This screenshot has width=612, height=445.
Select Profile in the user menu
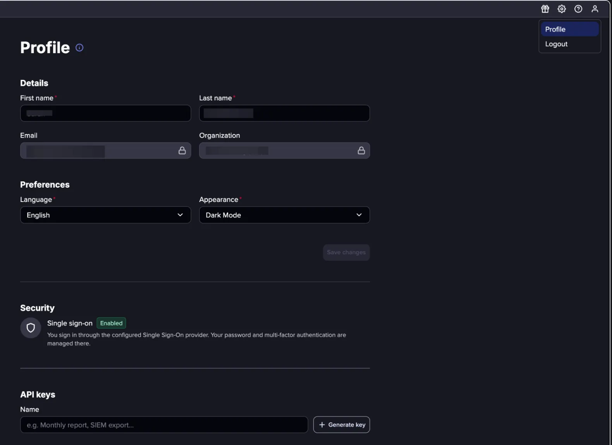click(570, 29)
